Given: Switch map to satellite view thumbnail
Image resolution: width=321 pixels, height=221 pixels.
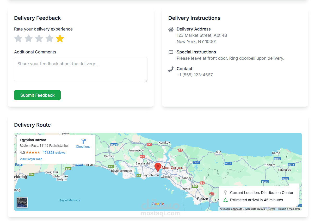Looking at the screenshot, I should [22, 202].
